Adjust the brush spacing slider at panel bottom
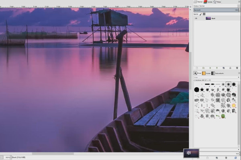The height and width of the screenshot is (160, 241). [219, 154]
